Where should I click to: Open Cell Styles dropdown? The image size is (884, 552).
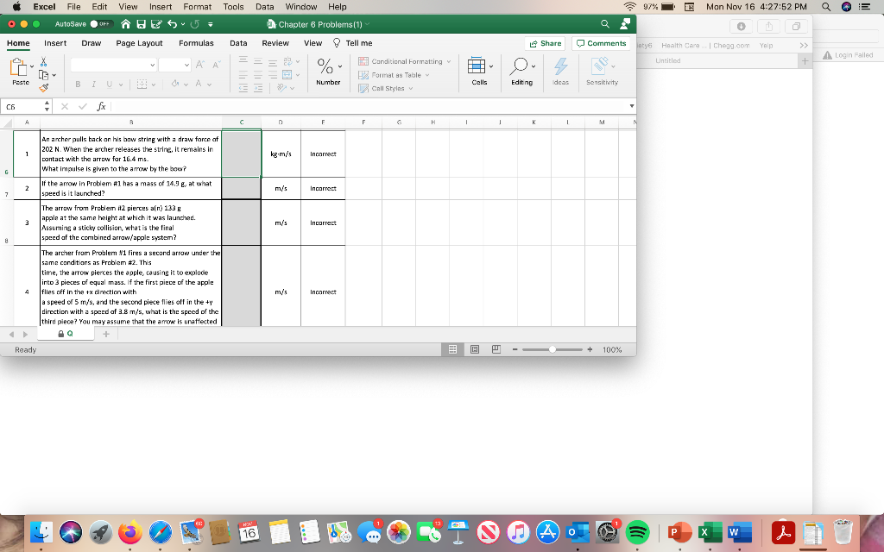pos(386,89)
